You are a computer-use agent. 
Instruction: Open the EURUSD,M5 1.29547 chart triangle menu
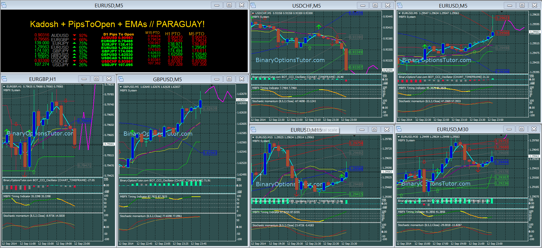399,13
